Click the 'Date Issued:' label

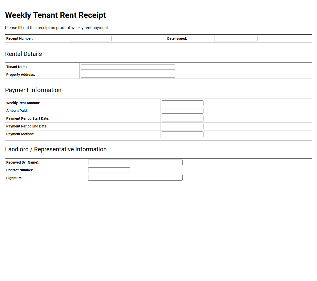(x=177, y=38)
